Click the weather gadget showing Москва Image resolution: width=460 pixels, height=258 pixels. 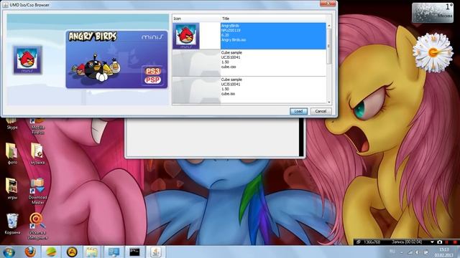coord(433,13)
